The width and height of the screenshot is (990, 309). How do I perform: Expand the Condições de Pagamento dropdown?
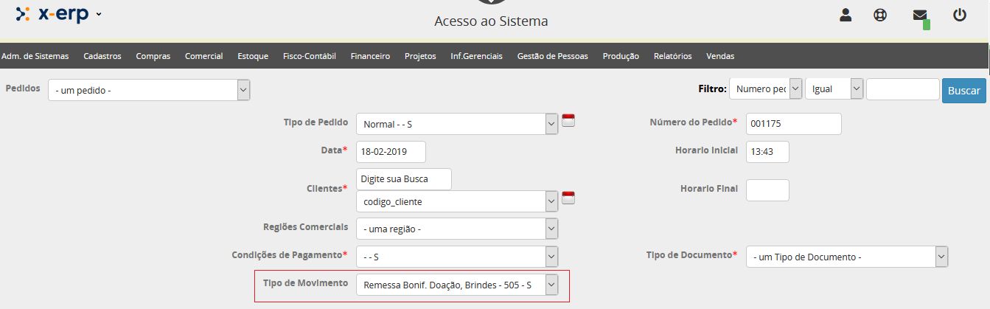point(457,257)
